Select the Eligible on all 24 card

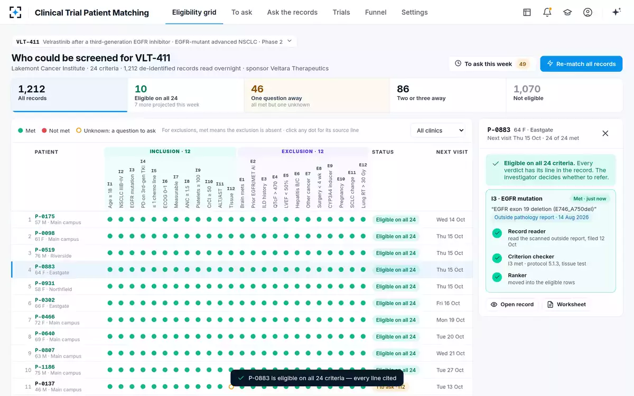click(x=185, y=95)
